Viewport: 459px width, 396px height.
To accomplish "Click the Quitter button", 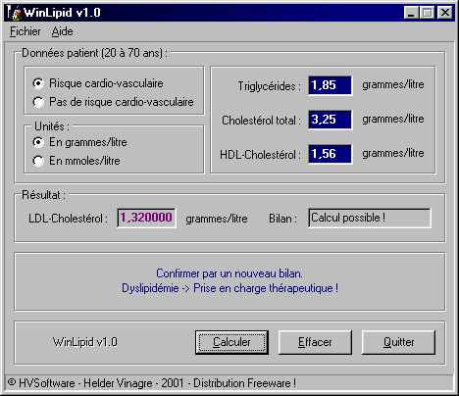I will coord(398,342).
